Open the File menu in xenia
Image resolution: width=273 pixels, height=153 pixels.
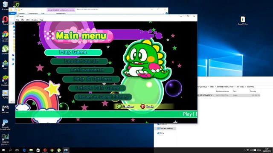click(17, 20)
